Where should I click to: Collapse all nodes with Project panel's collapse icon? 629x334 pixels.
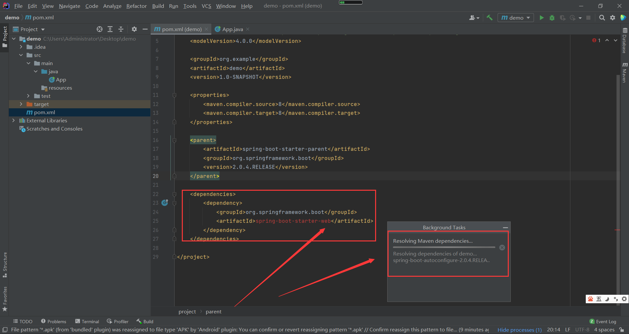(121, 29)
